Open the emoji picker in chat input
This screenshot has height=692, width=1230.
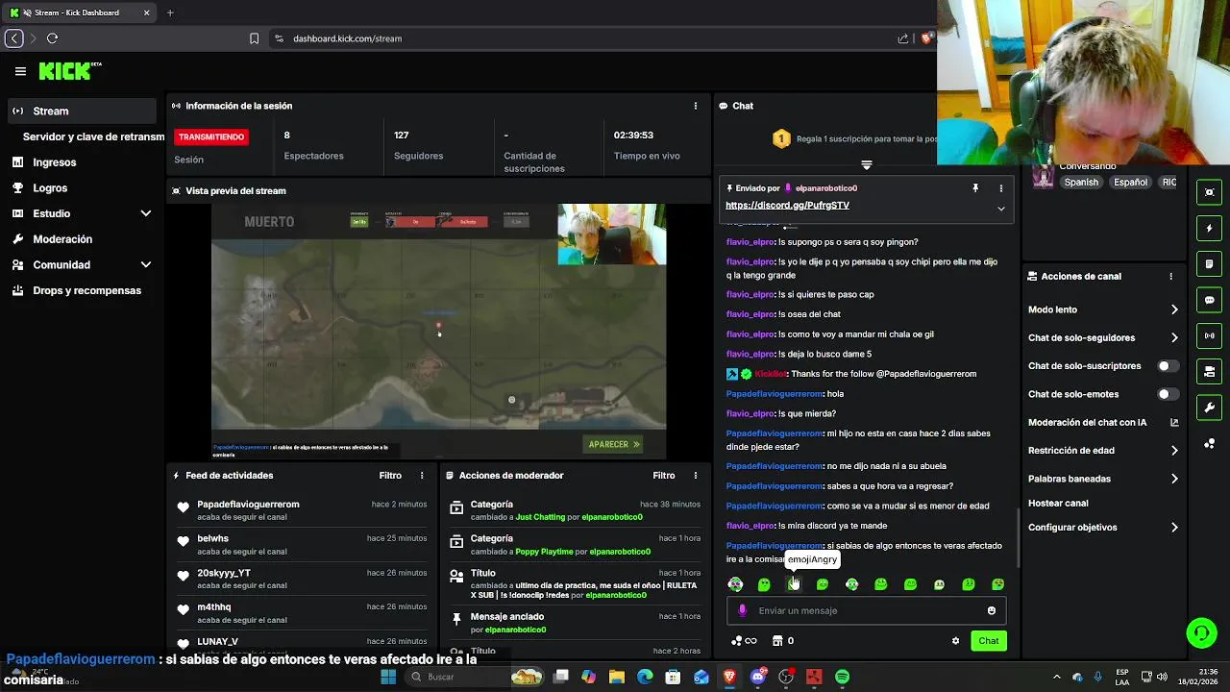992,610
